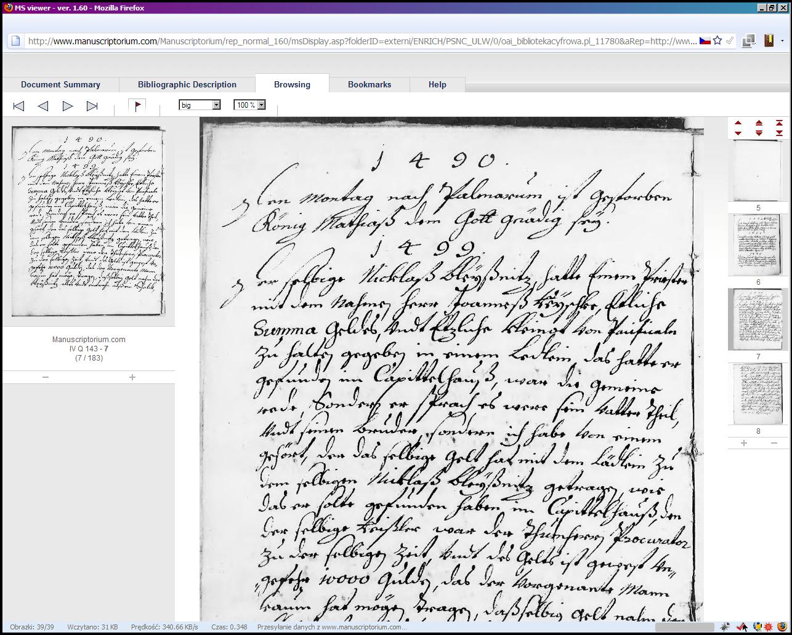
Task: Go to the first page arrow
Action: (x=18, y=106)
